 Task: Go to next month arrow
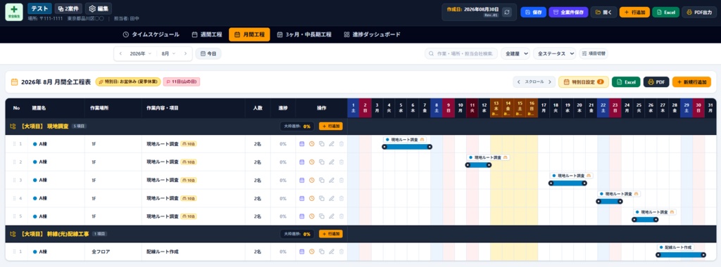pyautogui.click(x=185, y=53)
